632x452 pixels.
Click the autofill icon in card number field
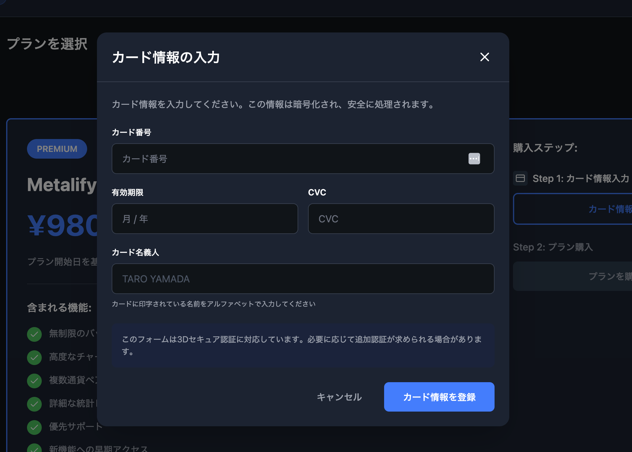[x=474, y=159]
